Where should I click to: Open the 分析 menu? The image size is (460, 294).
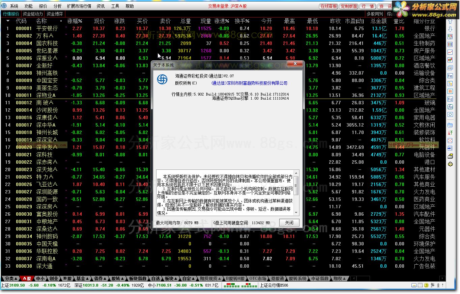pos(58,6)
